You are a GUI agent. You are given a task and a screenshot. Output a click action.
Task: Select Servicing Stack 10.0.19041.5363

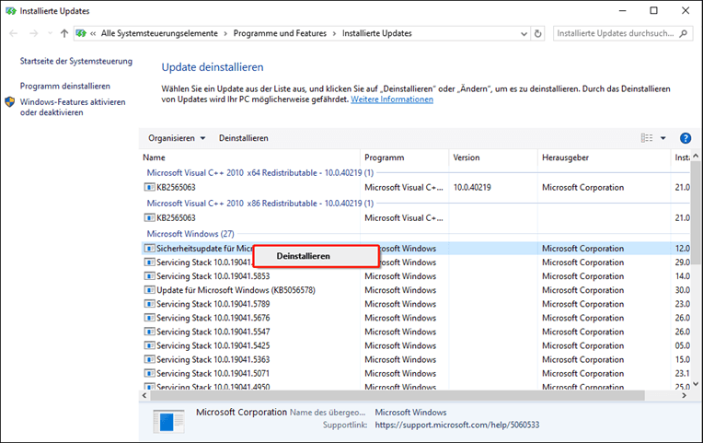click(x=213, y=359)
